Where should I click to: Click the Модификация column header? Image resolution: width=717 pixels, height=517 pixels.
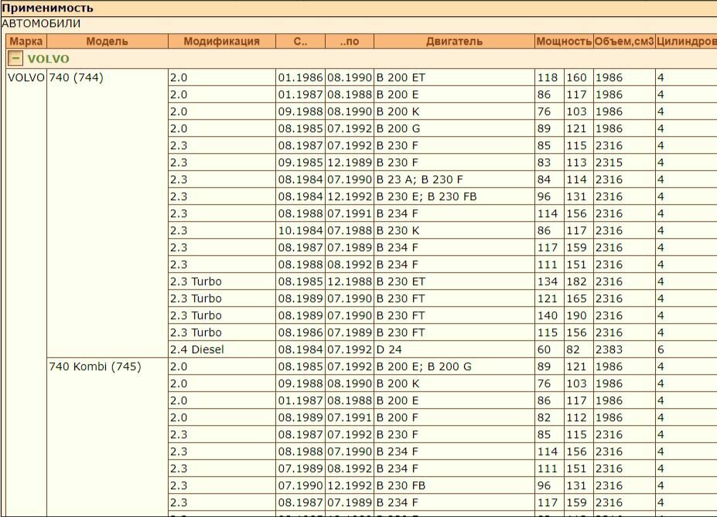(222, 41)
